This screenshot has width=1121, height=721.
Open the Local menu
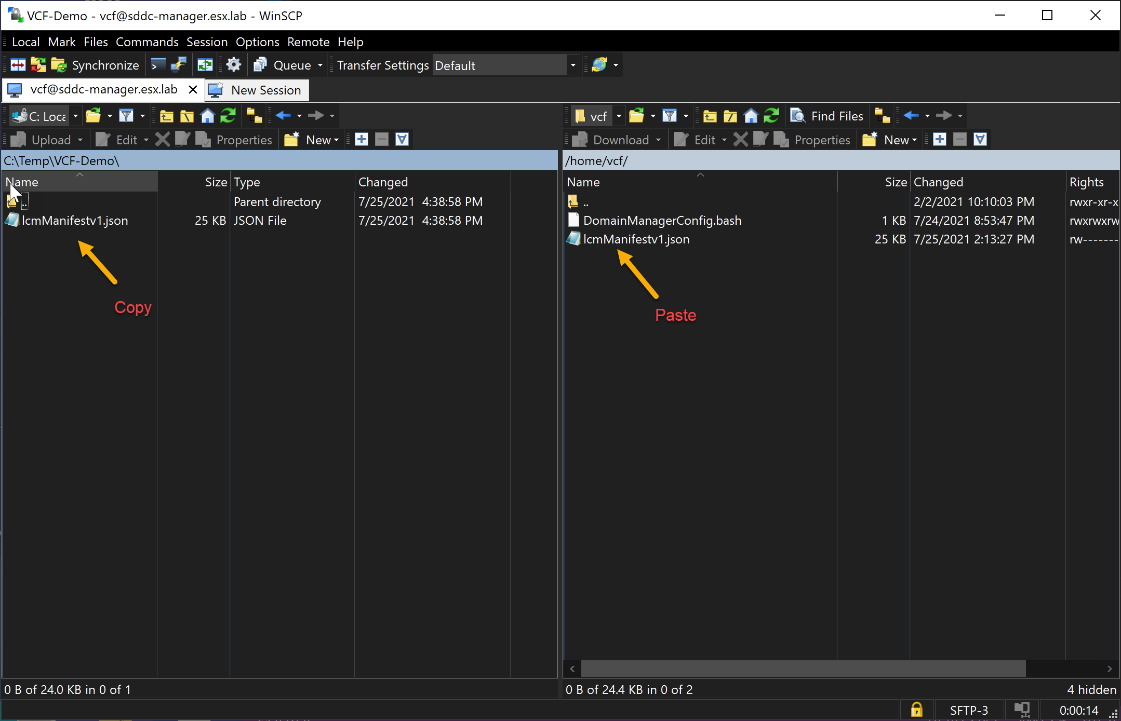(25, 42)
